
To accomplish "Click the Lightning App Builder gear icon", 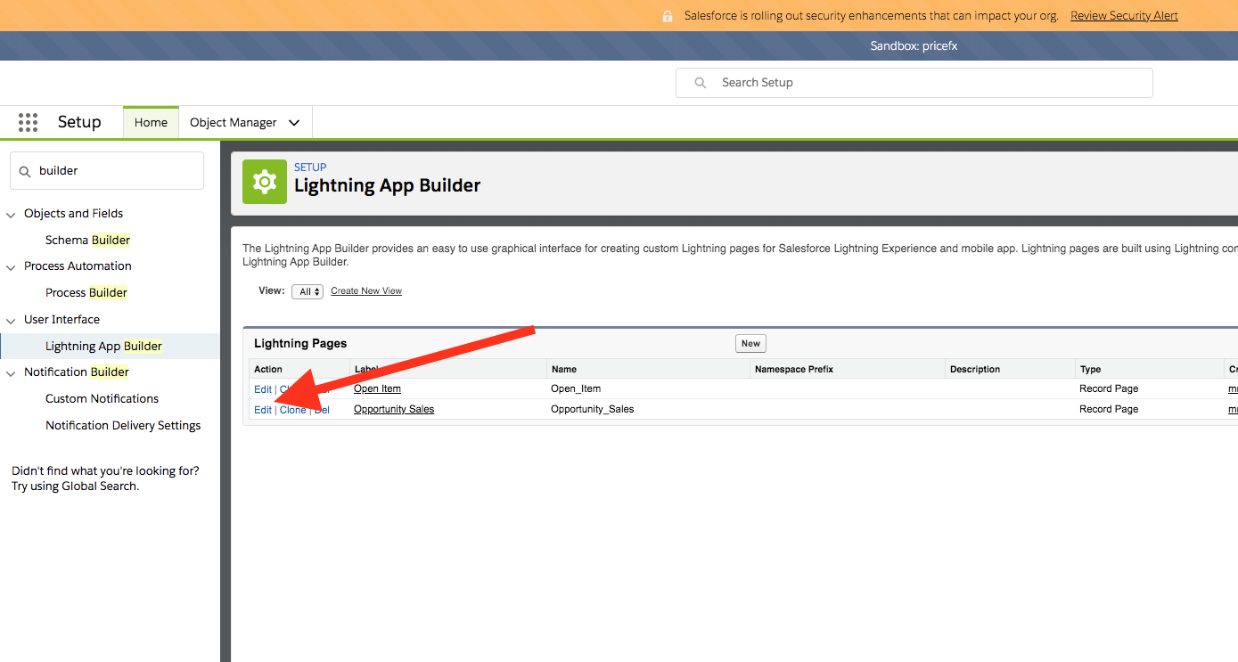I will [265, 182].
